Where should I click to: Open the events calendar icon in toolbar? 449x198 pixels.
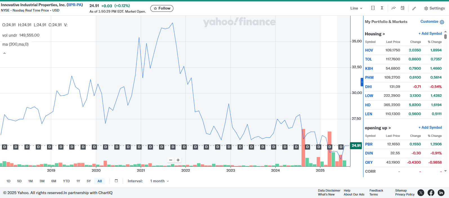[x=403, y=8]
